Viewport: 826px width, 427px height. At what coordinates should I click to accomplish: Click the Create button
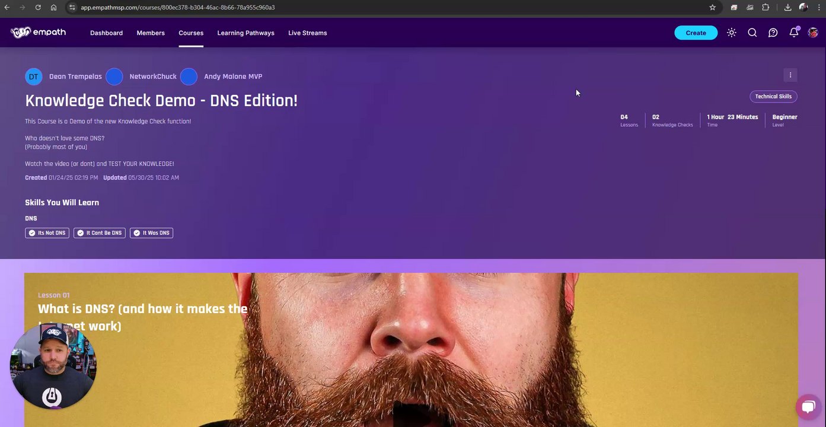[696, 33]
